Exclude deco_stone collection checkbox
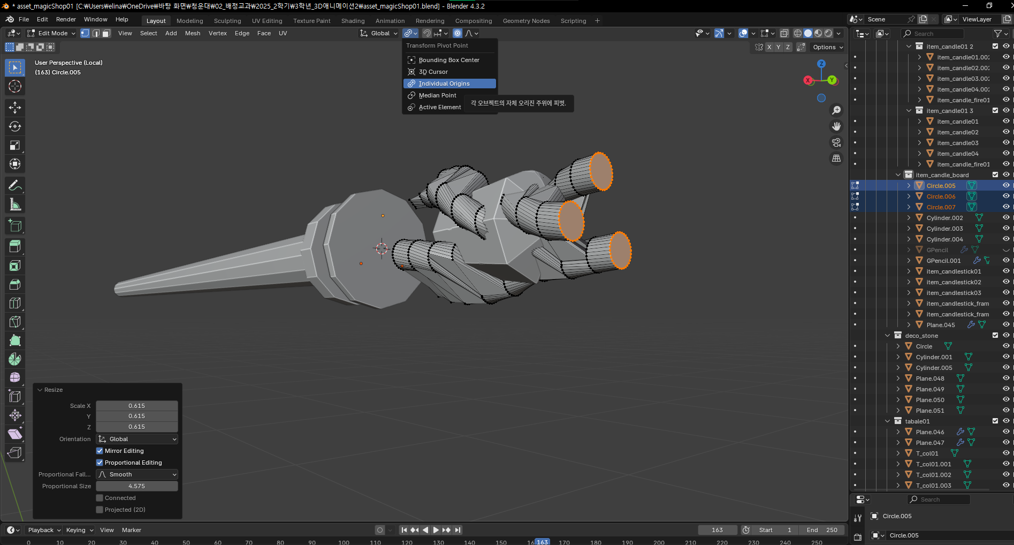The image size is (1014, 545). 995,335
